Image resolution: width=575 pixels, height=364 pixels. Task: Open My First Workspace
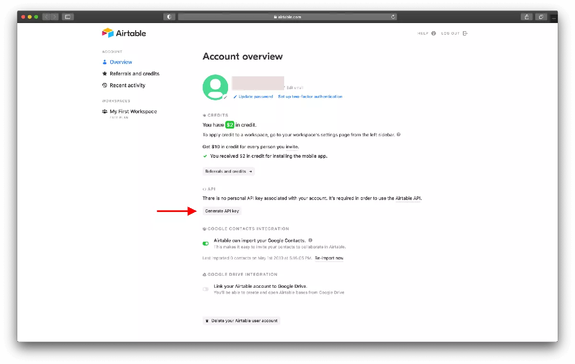click(133, 111)
